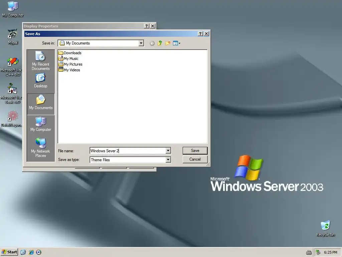The image size is (342, 257).
Task: Launch Internet Explorer from Quick Launch
Action: [x=31, y=252]
